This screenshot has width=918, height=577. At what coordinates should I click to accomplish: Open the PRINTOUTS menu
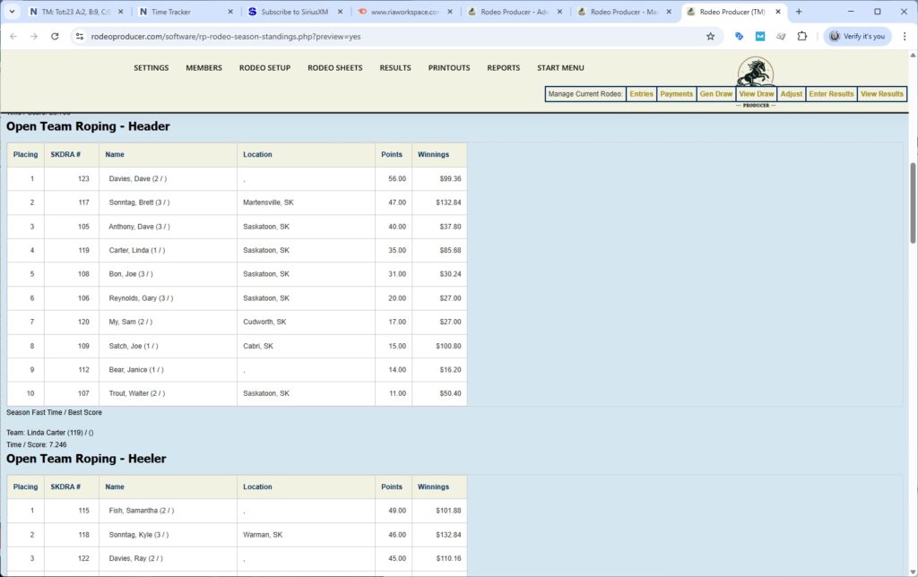448,68
